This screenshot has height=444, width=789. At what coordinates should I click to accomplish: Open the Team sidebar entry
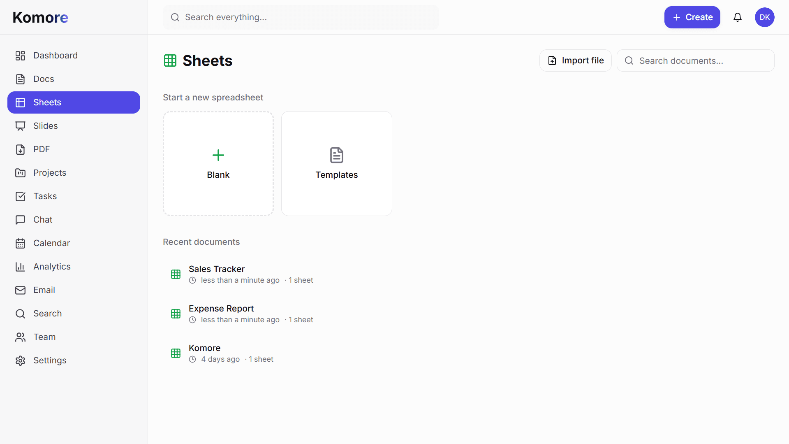coord(44,337)
